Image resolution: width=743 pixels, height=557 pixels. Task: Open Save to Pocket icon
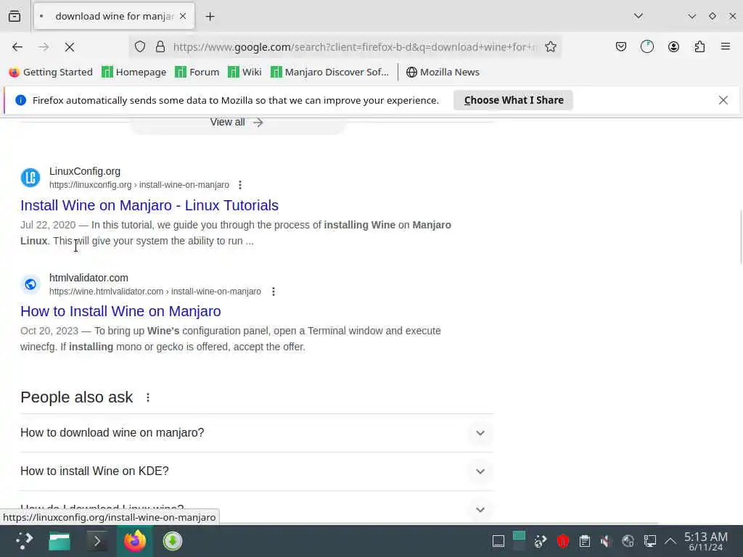pos(621,47)
